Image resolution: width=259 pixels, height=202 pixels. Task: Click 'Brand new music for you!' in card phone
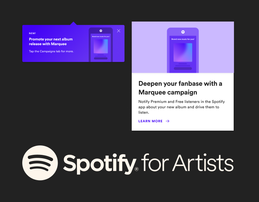[183, 39]
